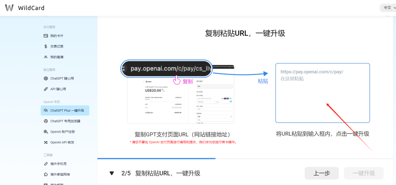
Task: Click the red warning note about OpenAI 支付页面
Action: [x=183, y=142]
